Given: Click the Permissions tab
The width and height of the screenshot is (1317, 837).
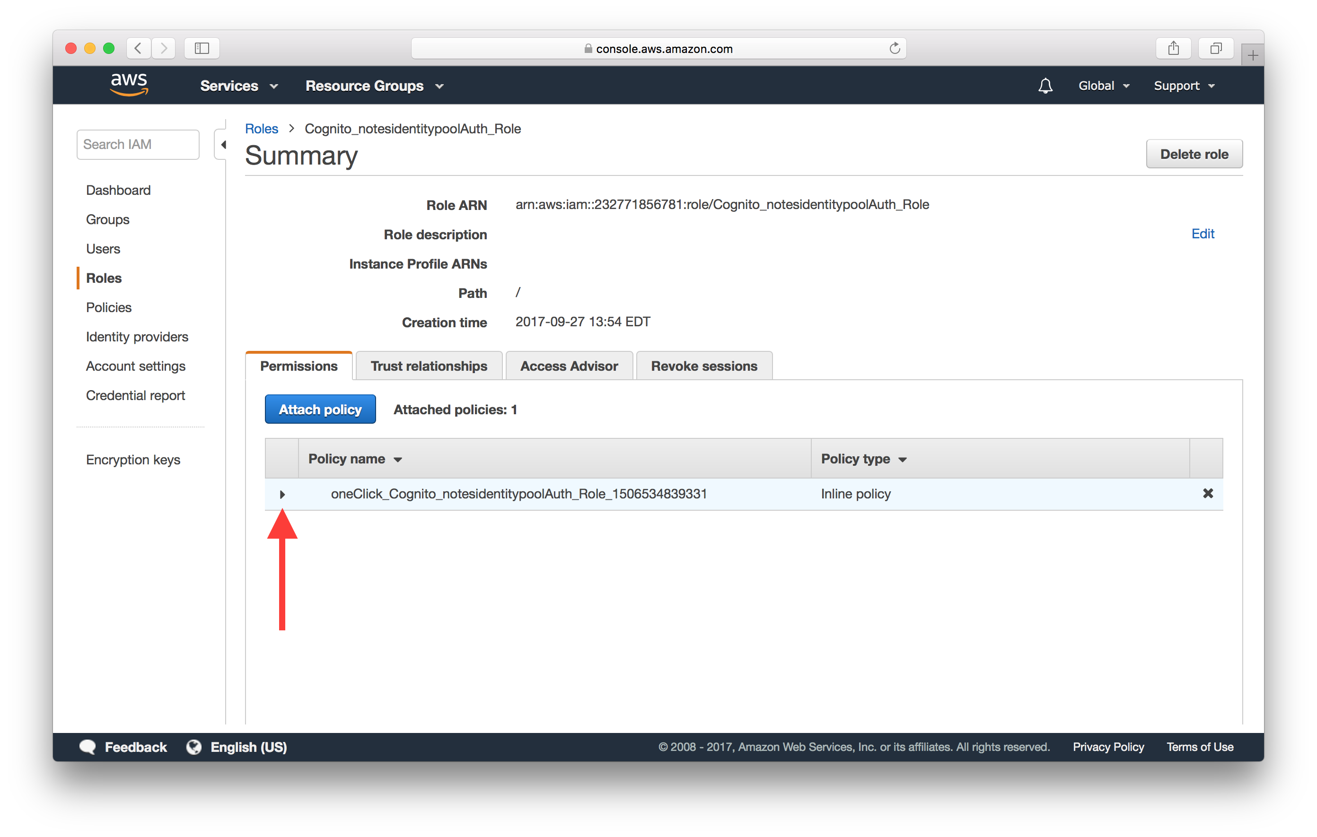Looking at the screenshot, I should point(297,366).
